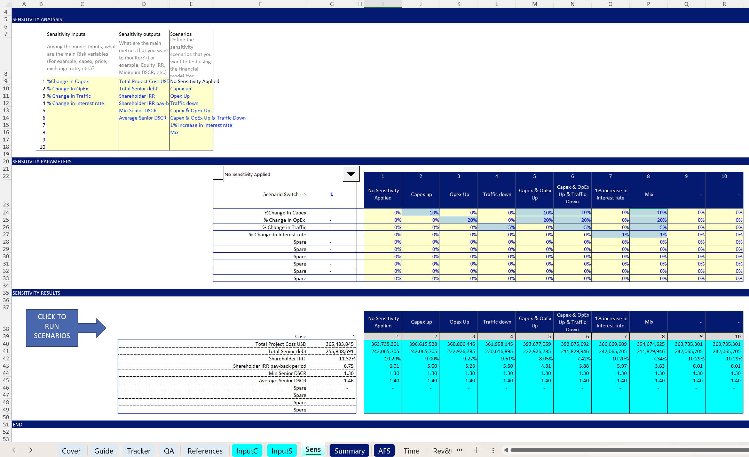Screen dimensions: 749x457
Task: Open the Guide sheet tab
Action: 104,451
